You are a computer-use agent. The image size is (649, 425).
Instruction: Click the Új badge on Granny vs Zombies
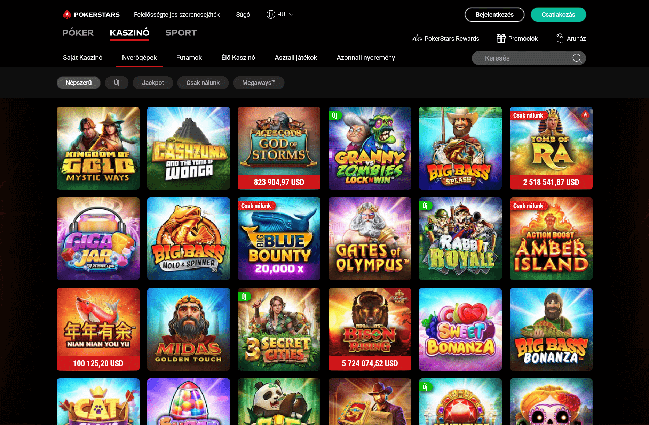point(334,115)
